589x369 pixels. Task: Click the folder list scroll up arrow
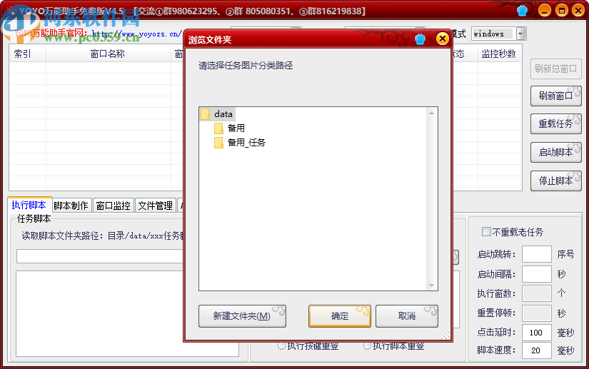point(432,113)
